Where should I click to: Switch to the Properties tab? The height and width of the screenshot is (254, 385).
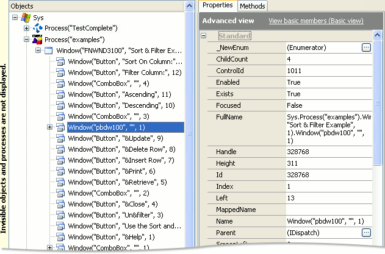pos(218,5)
